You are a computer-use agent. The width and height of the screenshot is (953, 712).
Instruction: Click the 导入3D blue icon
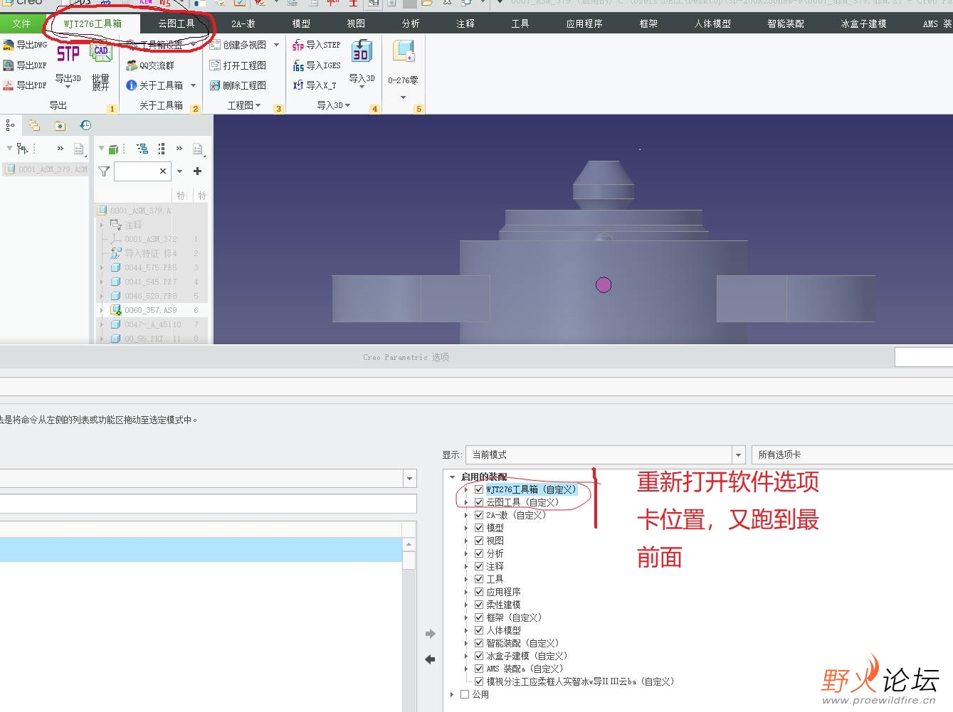point(362,51)
